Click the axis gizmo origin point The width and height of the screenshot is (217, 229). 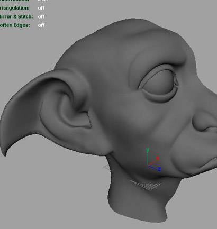(148, 165)
